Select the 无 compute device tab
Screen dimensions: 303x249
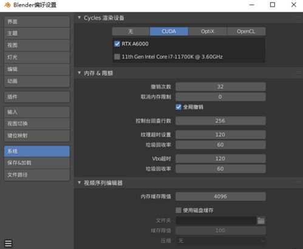click(x=131, y=32)
